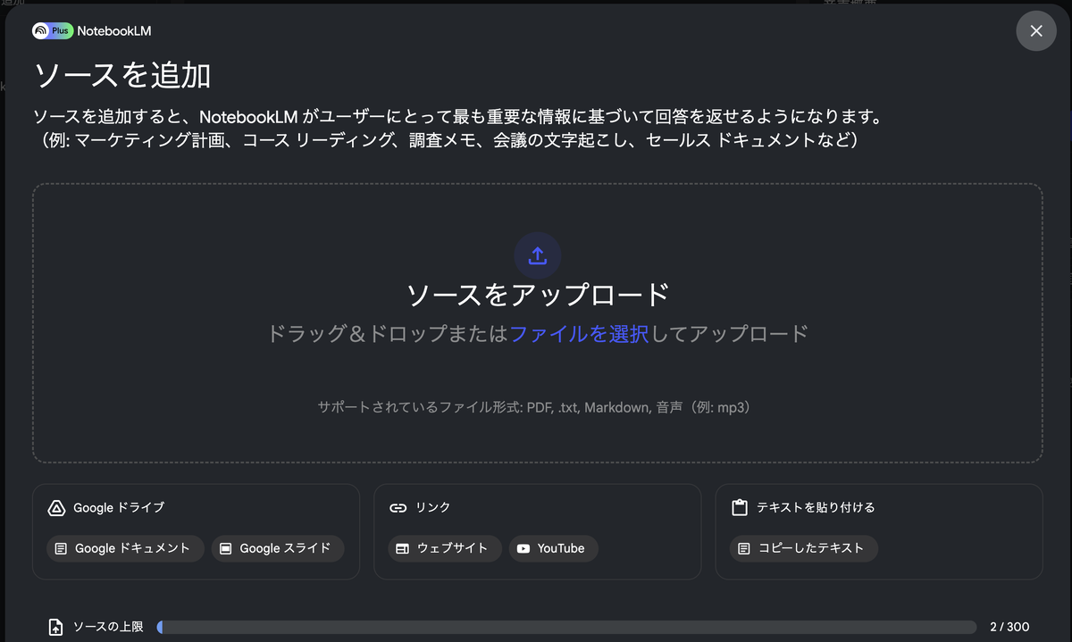Choose the YouTube source option

coord(554,548)
